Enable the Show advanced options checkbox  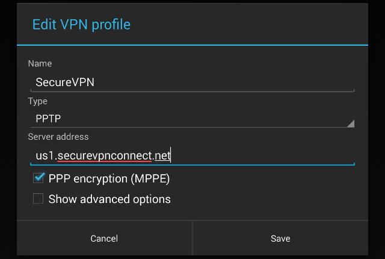[x=38, y=199]
